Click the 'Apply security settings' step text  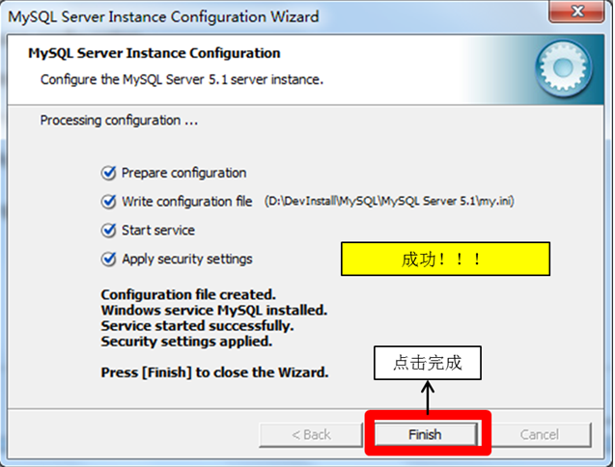[x=187, y=260]
